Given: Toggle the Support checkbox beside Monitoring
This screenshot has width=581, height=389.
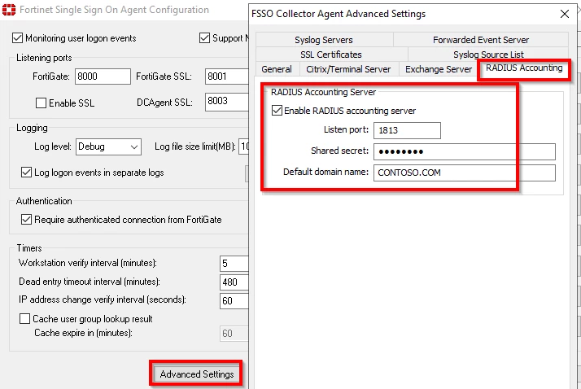Looking at the screenshot, I should point(204,37).
